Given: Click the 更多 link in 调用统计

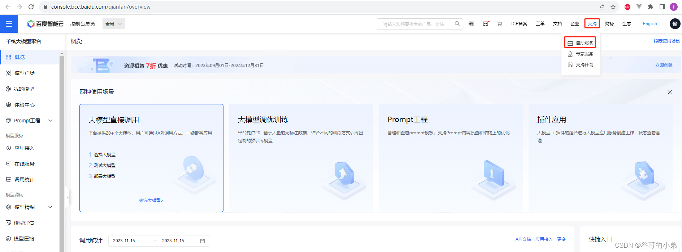Looking at the screenshot, I should point(561,239).
